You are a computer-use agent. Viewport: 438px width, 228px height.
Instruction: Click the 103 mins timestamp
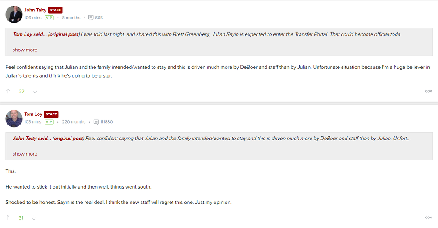[33, 122]
